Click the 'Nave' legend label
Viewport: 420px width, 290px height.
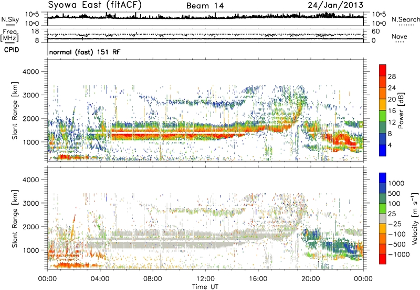[x=399, y=37]
